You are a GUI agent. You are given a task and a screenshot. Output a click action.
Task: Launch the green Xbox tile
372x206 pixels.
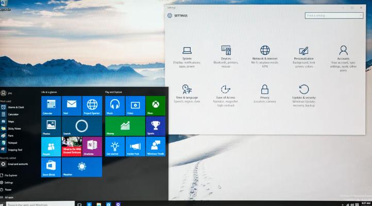pyautogui.click(x=156, y=106)
